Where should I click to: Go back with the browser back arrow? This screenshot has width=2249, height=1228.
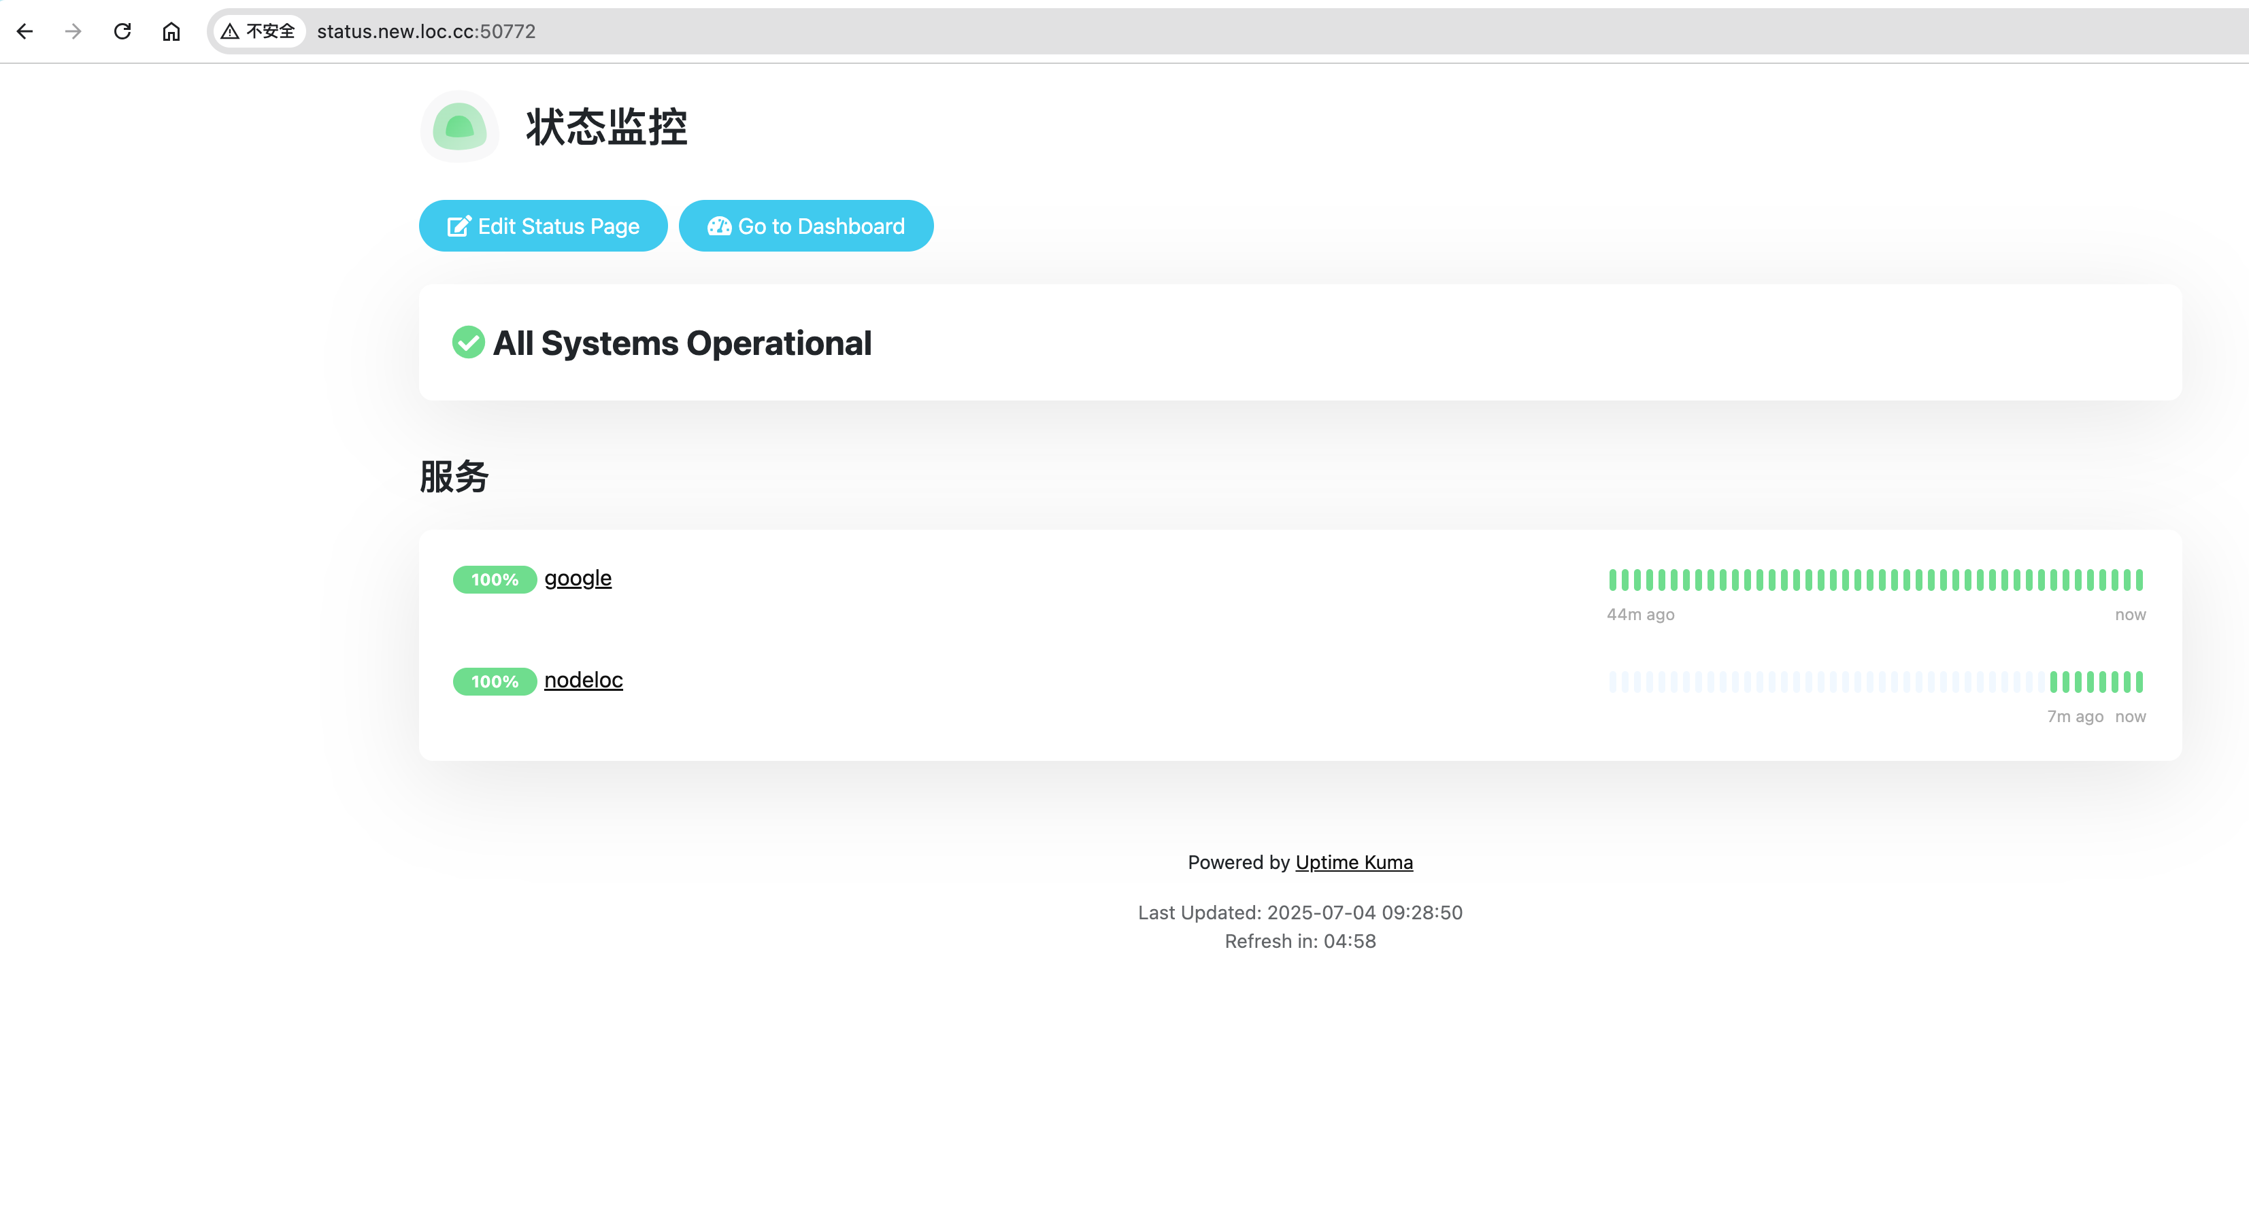coord(24,31)
